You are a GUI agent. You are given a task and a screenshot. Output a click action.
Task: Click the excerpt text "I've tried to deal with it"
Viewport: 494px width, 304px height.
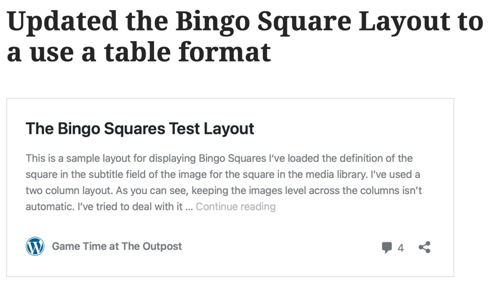coord(130,207)
